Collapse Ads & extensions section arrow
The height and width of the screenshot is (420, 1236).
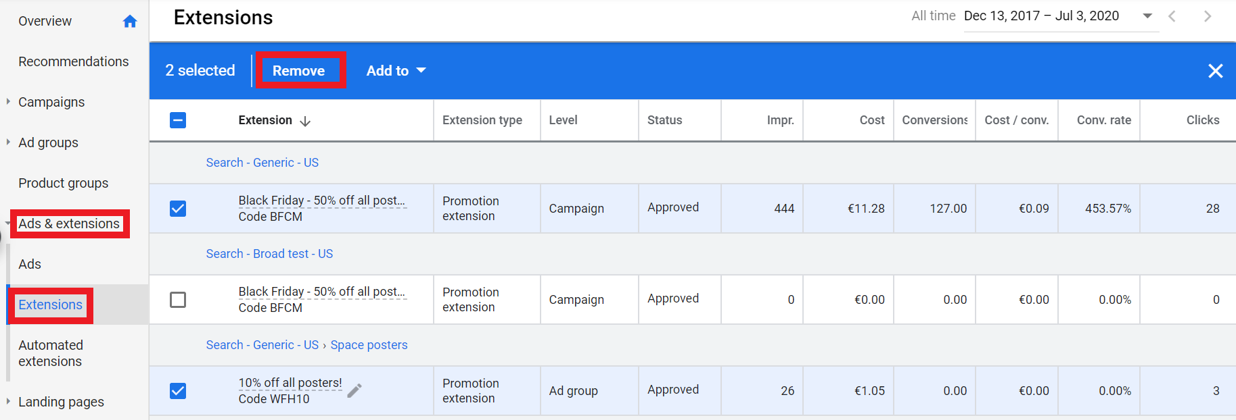pos(7,224)
